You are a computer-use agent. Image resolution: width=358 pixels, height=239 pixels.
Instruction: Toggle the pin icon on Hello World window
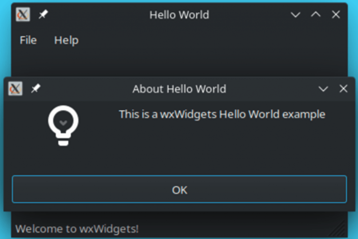click(x=43, y=14)
